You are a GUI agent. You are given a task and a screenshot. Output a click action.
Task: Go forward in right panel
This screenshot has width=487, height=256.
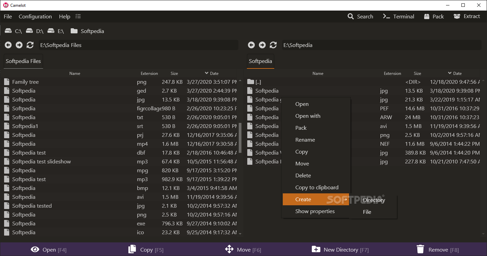262,45
